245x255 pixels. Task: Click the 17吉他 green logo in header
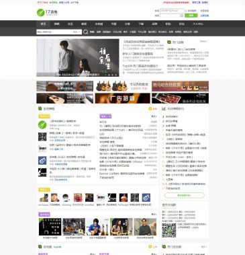tap(47, 12)
